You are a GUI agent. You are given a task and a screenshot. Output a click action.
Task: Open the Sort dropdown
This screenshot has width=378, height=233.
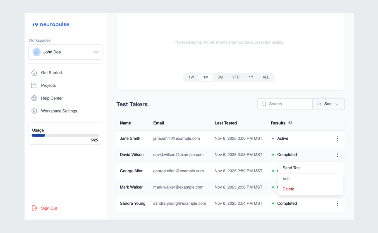tap(328, 104)
